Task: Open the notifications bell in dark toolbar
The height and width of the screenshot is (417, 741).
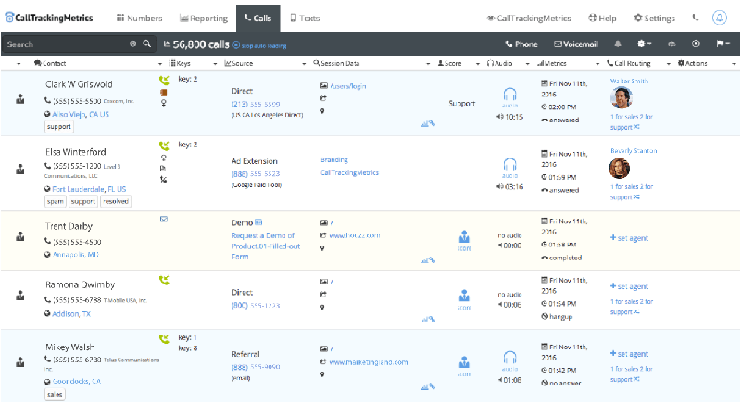Action: (617, 44)
